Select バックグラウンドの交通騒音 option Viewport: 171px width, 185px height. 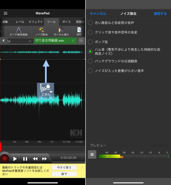(113, 61)
